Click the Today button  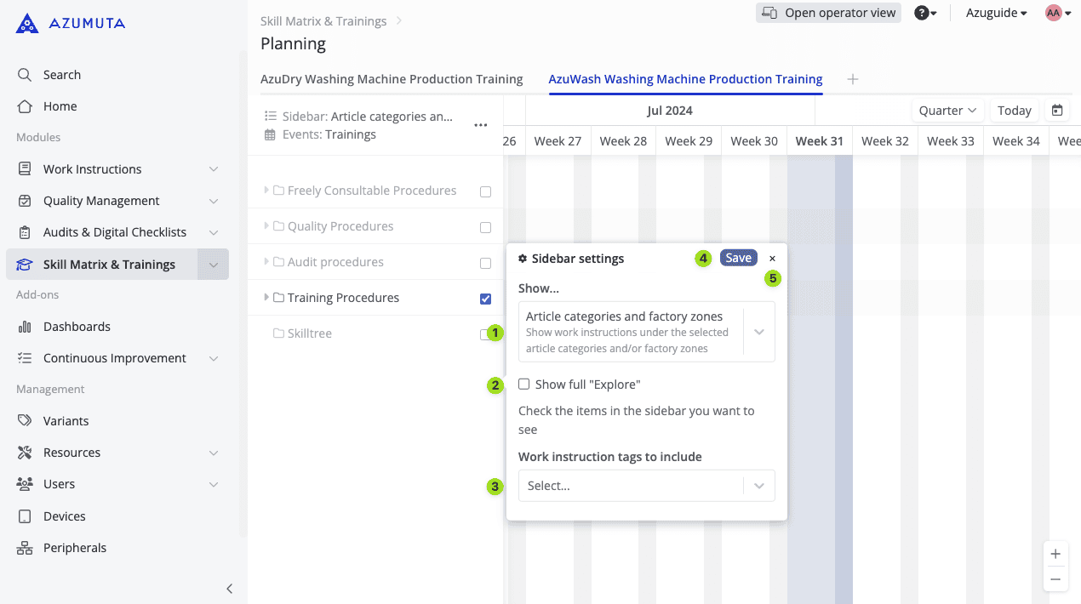[1014, 110]
